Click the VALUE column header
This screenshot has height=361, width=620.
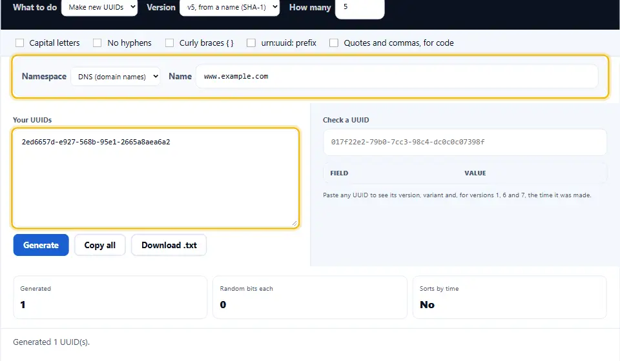475,173
